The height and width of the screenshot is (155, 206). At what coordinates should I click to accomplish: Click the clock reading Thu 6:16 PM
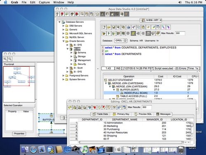pos(194,2)
